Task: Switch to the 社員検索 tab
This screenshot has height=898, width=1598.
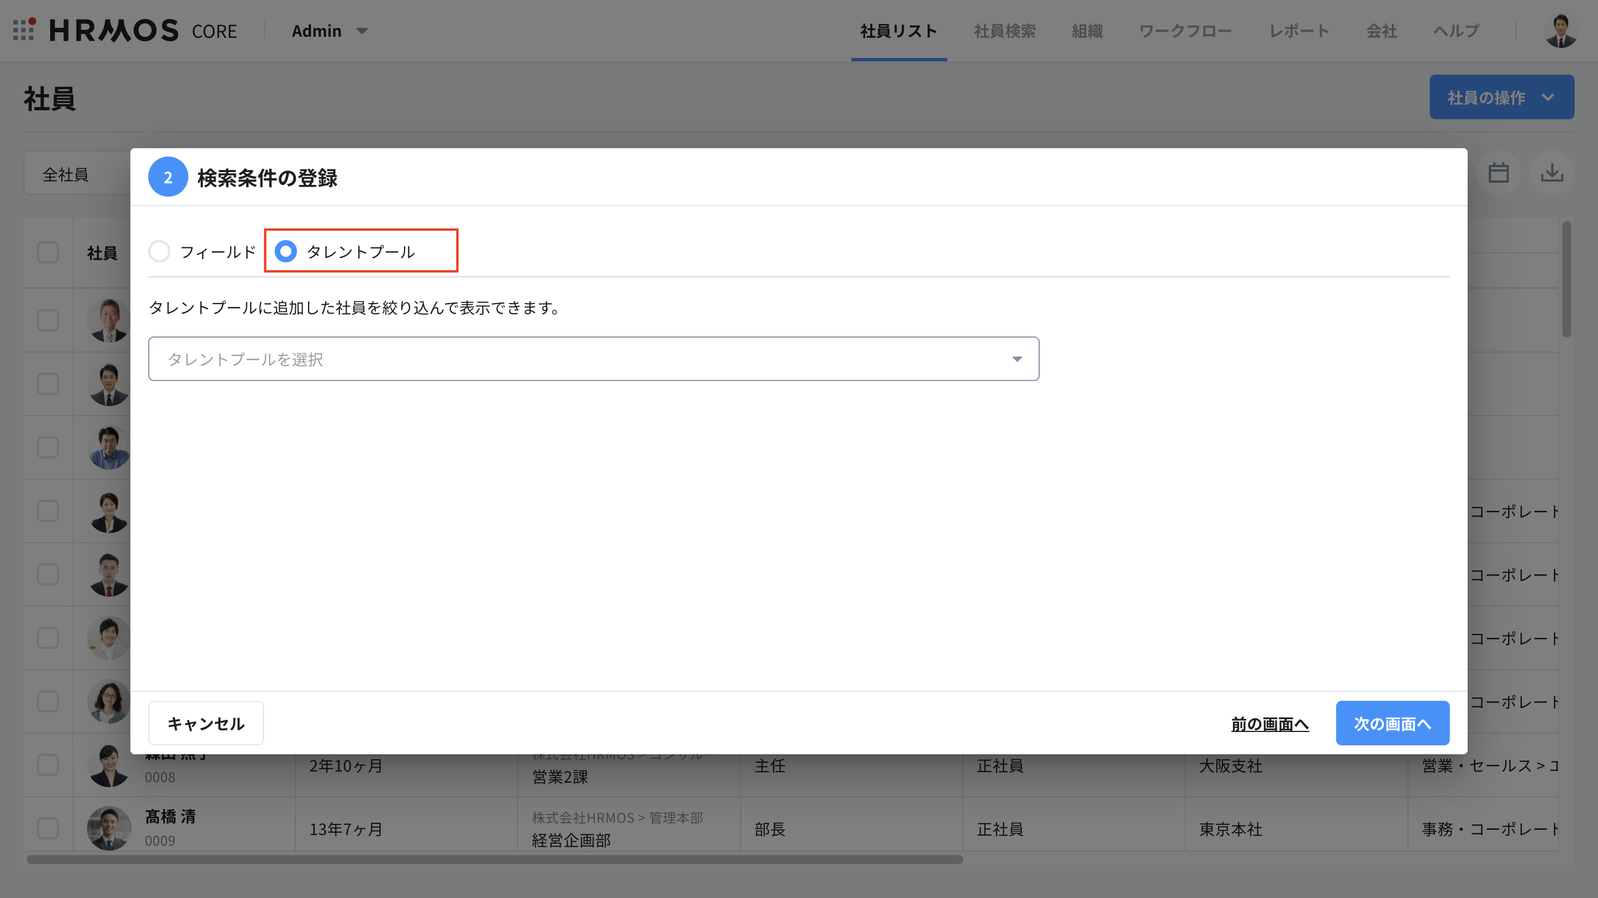Action: pyautogui.click(x=1005, y=31)
